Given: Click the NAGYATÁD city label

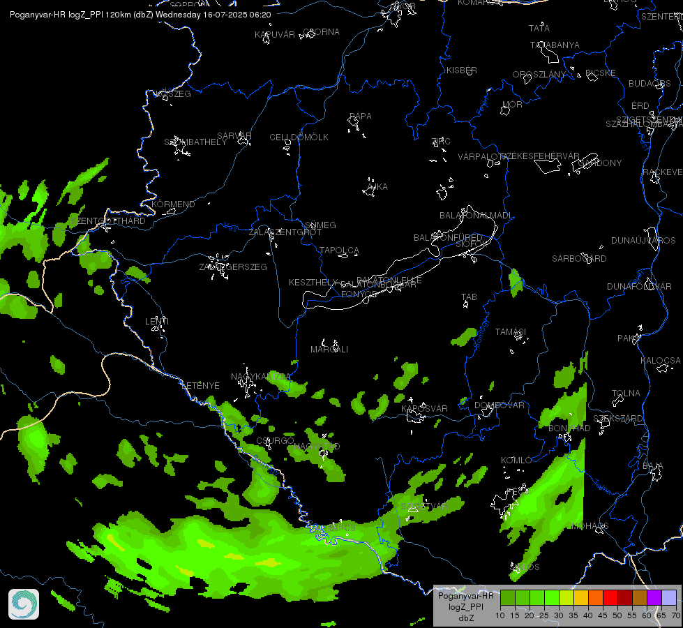Looking at the screenshot, I should click(317, 447).
